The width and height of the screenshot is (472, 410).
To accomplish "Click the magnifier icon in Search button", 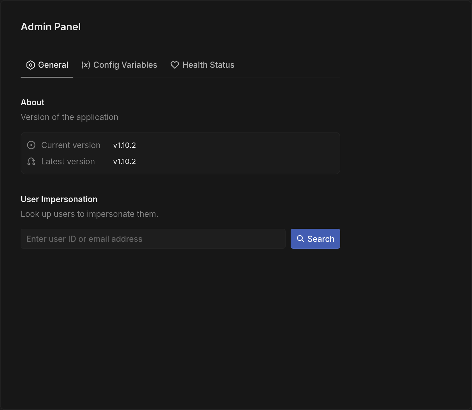I will (301, 239).
